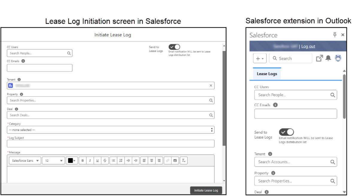
Task: Click the Initiate Lease Log button
Action: coord(206,190)
